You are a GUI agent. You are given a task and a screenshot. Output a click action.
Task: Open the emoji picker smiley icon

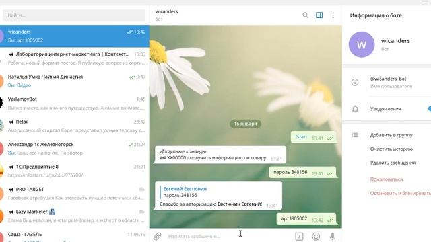pyautogui.click(x=316, y=236)
